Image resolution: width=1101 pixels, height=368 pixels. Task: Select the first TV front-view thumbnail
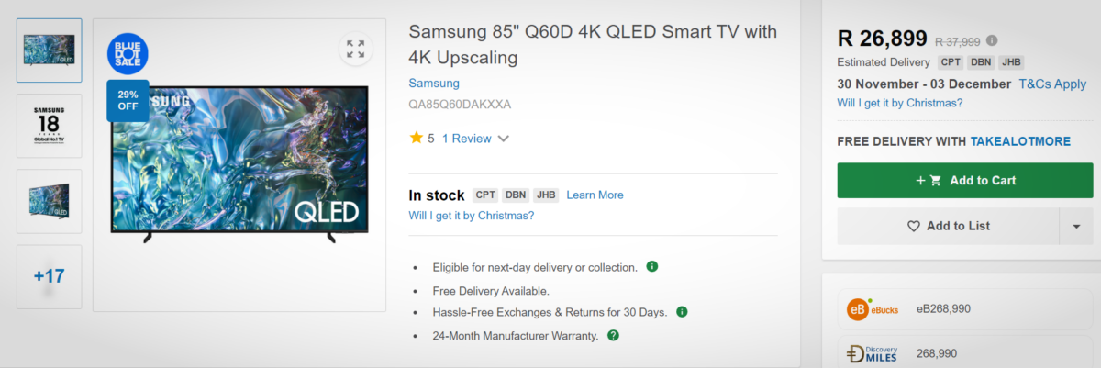(50, 50)
